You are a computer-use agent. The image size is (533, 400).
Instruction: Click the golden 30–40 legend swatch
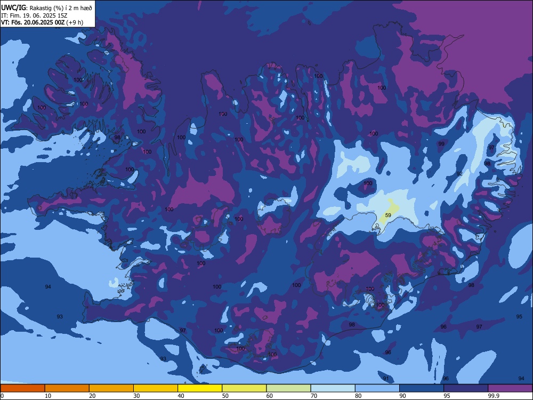pyautogui.click(x=156, y=388)
